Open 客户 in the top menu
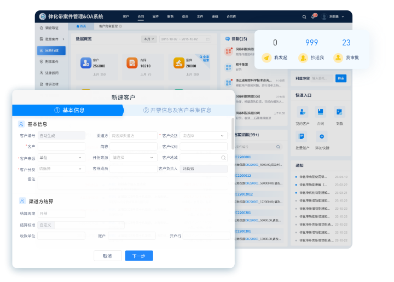Image resolution: width=394 pixels, height=282 pixels. pos(126,16)
